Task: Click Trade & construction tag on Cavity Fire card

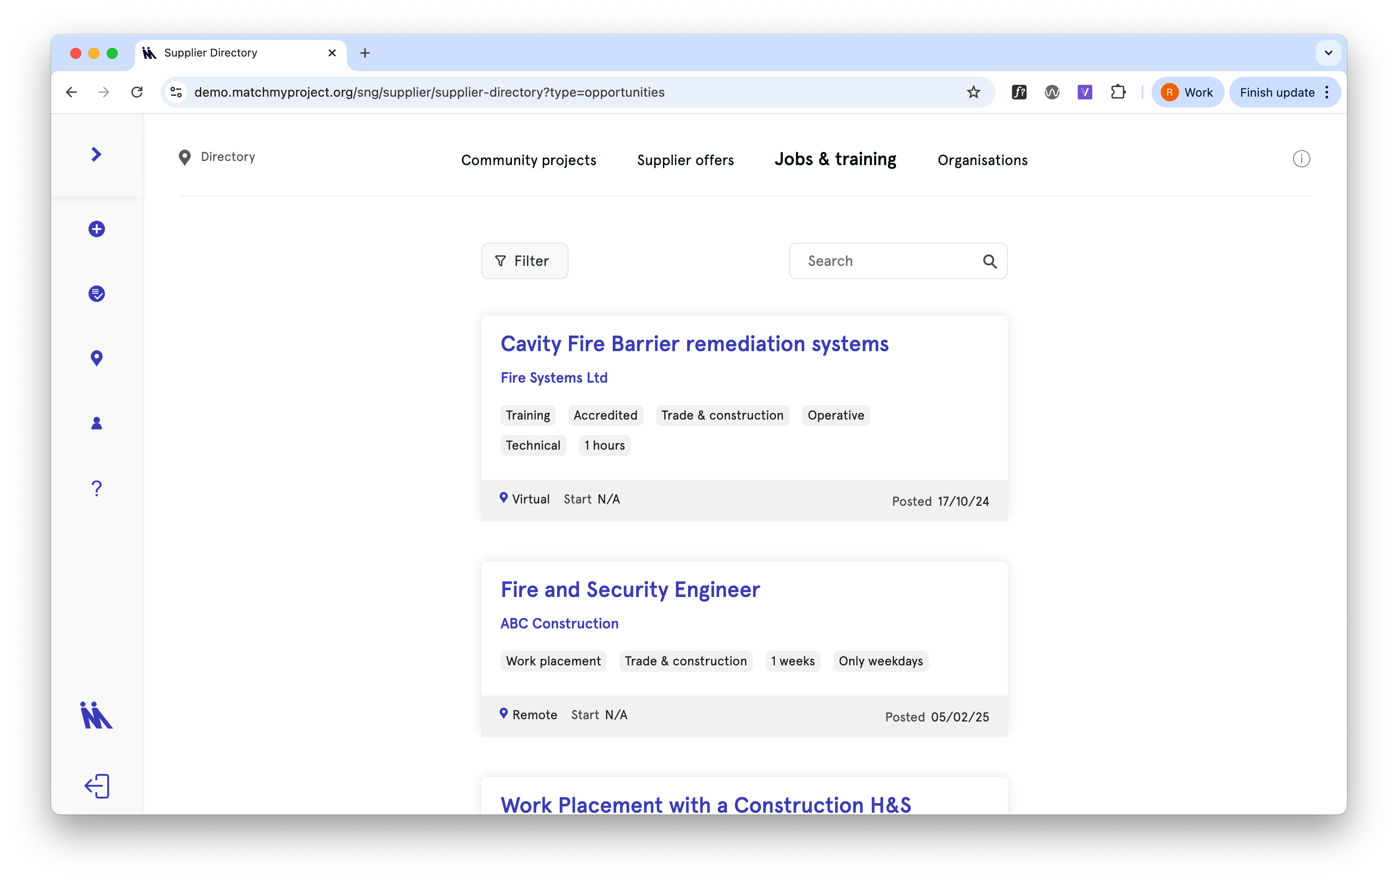Action: tap(722, 415)
